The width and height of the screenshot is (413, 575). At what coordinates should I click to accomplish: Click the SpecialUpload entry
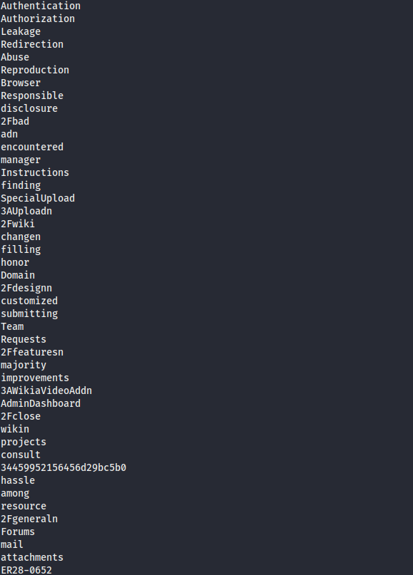click(37, 198)
